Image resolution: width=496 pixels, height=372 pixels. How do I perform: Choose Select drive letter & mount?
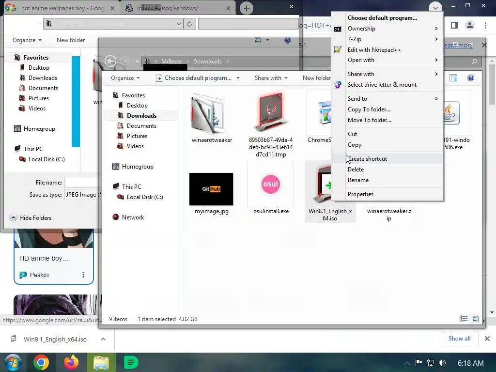click(x=387, y=85)
